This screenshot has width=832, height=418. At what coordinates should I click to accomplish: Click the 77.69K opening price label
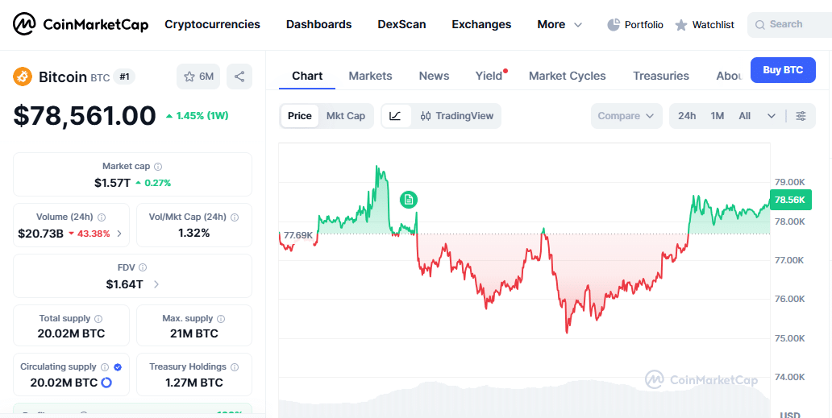pos(297,234)
